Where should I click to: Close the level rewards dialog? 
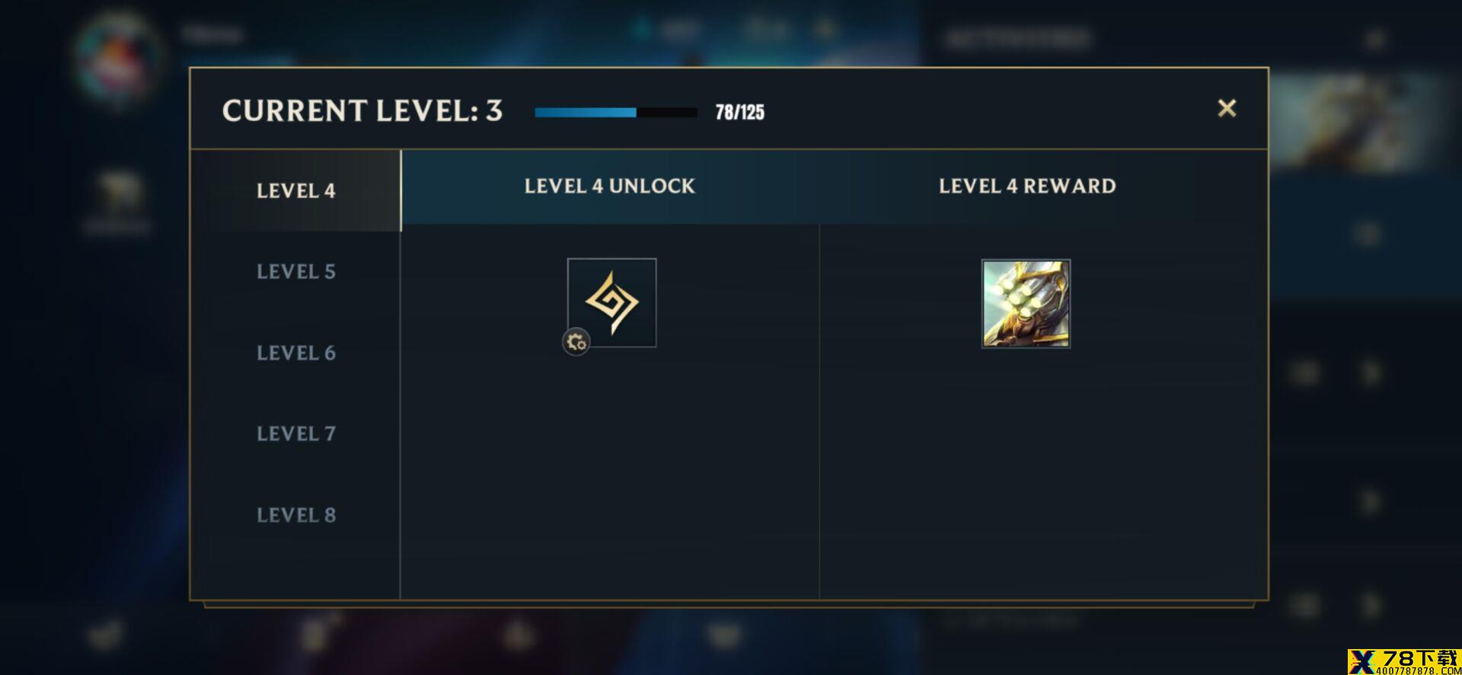click(x=1227, y=108)
